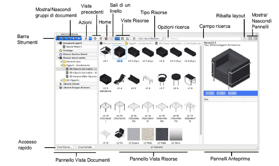Go back with previous view arrow

(x=95, y=38)
